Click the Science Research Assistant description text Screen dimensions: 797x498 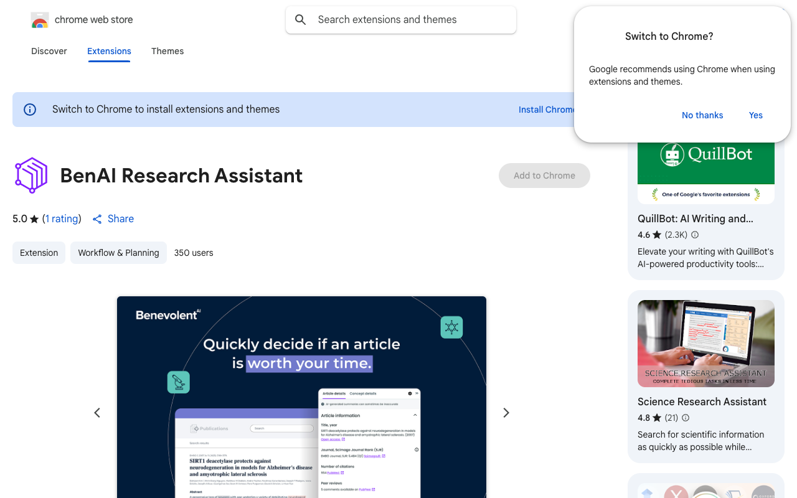[700, 441]
